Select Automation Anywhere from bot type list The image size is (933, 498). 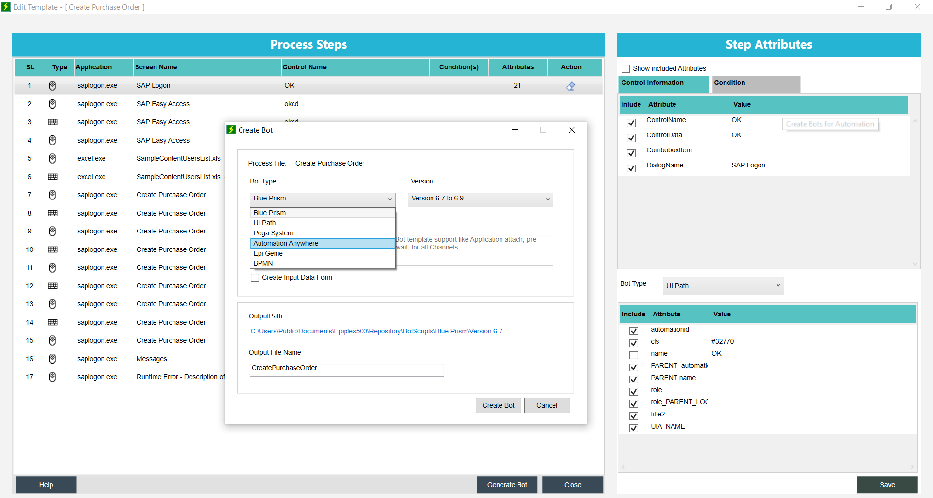pyautogui.click(x=323, y=243)
